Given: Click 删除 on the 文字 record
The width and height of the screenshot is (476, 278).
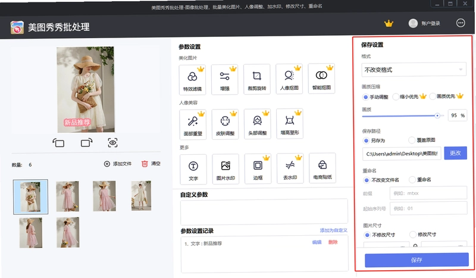Looking at the screenshot, I should pos(333,242).
